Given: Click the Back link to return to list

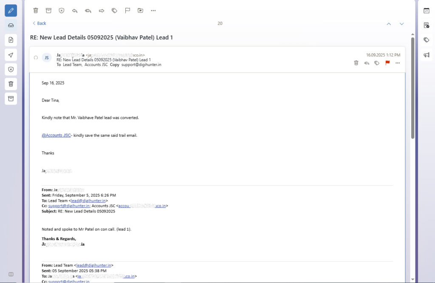Looking at the screenshot, I should click(40, 23).
